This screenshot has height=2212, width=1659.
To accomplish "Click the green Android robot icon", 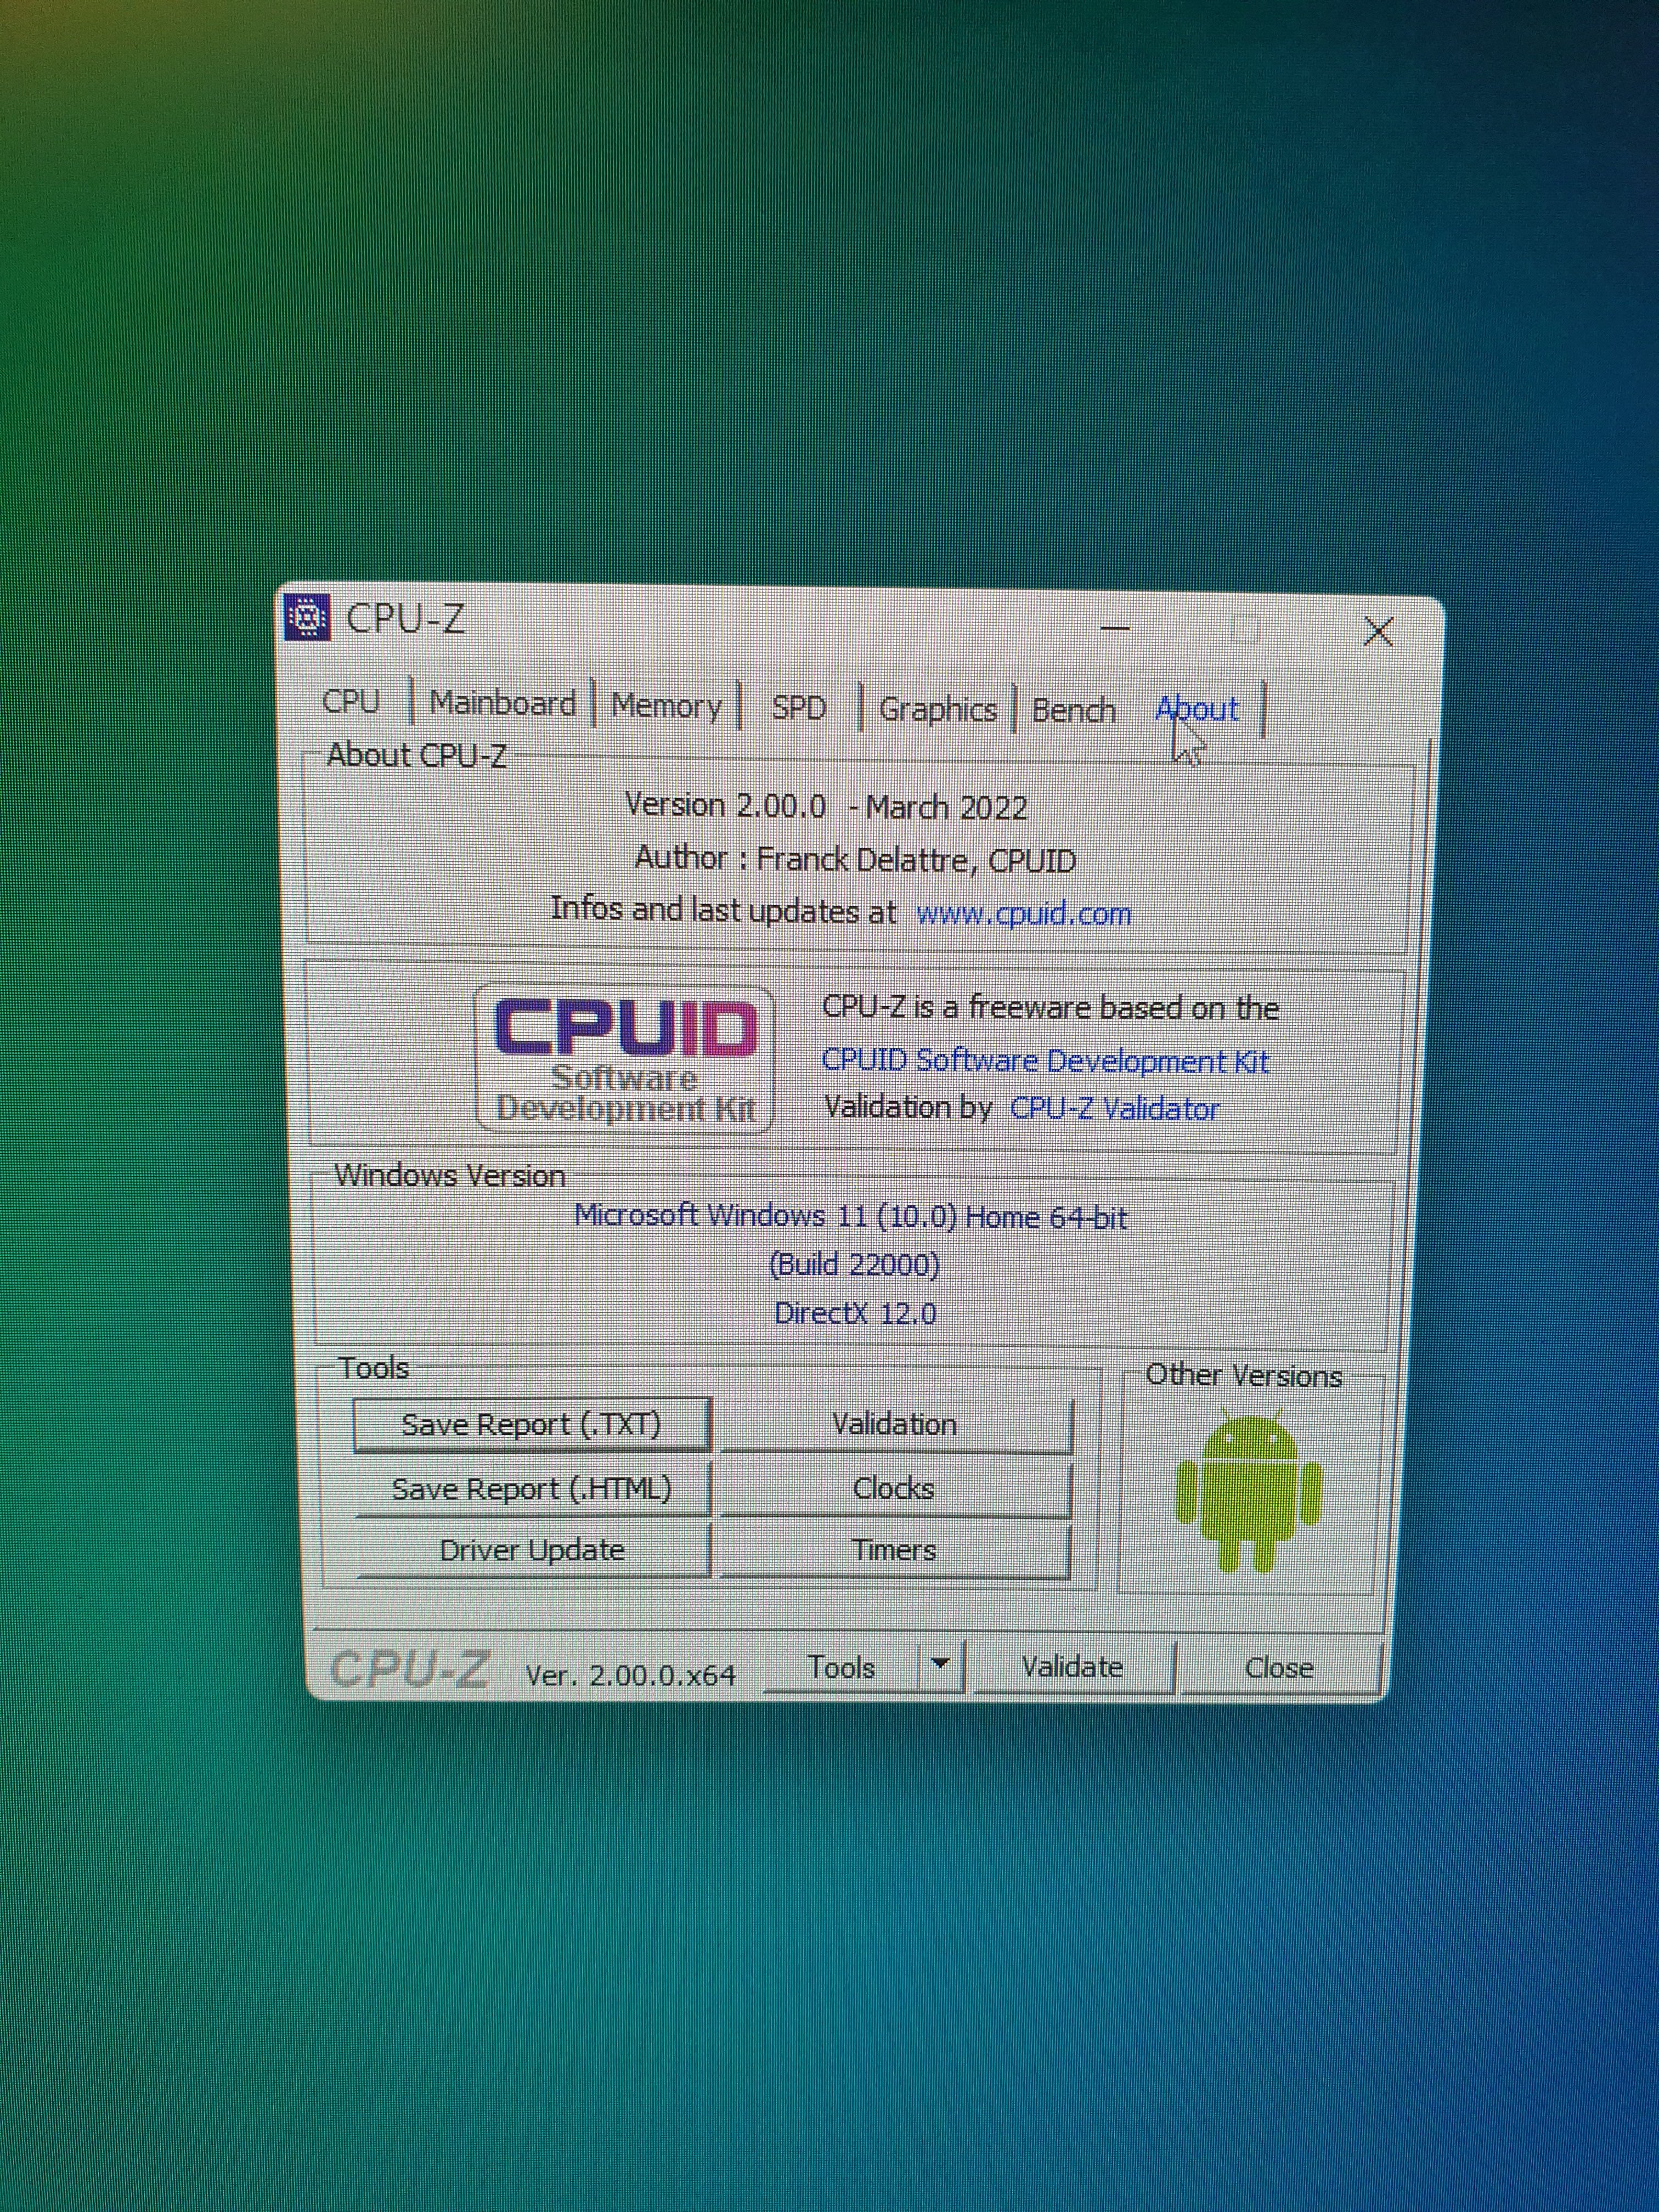I will point(1248,1491).
